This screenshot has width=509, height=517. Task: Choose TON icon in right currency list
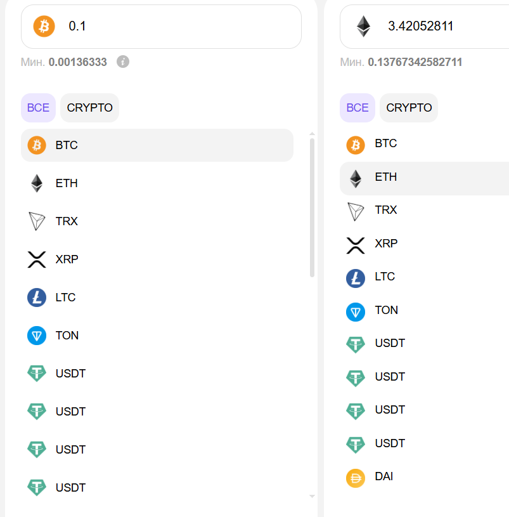pos(356,312)
